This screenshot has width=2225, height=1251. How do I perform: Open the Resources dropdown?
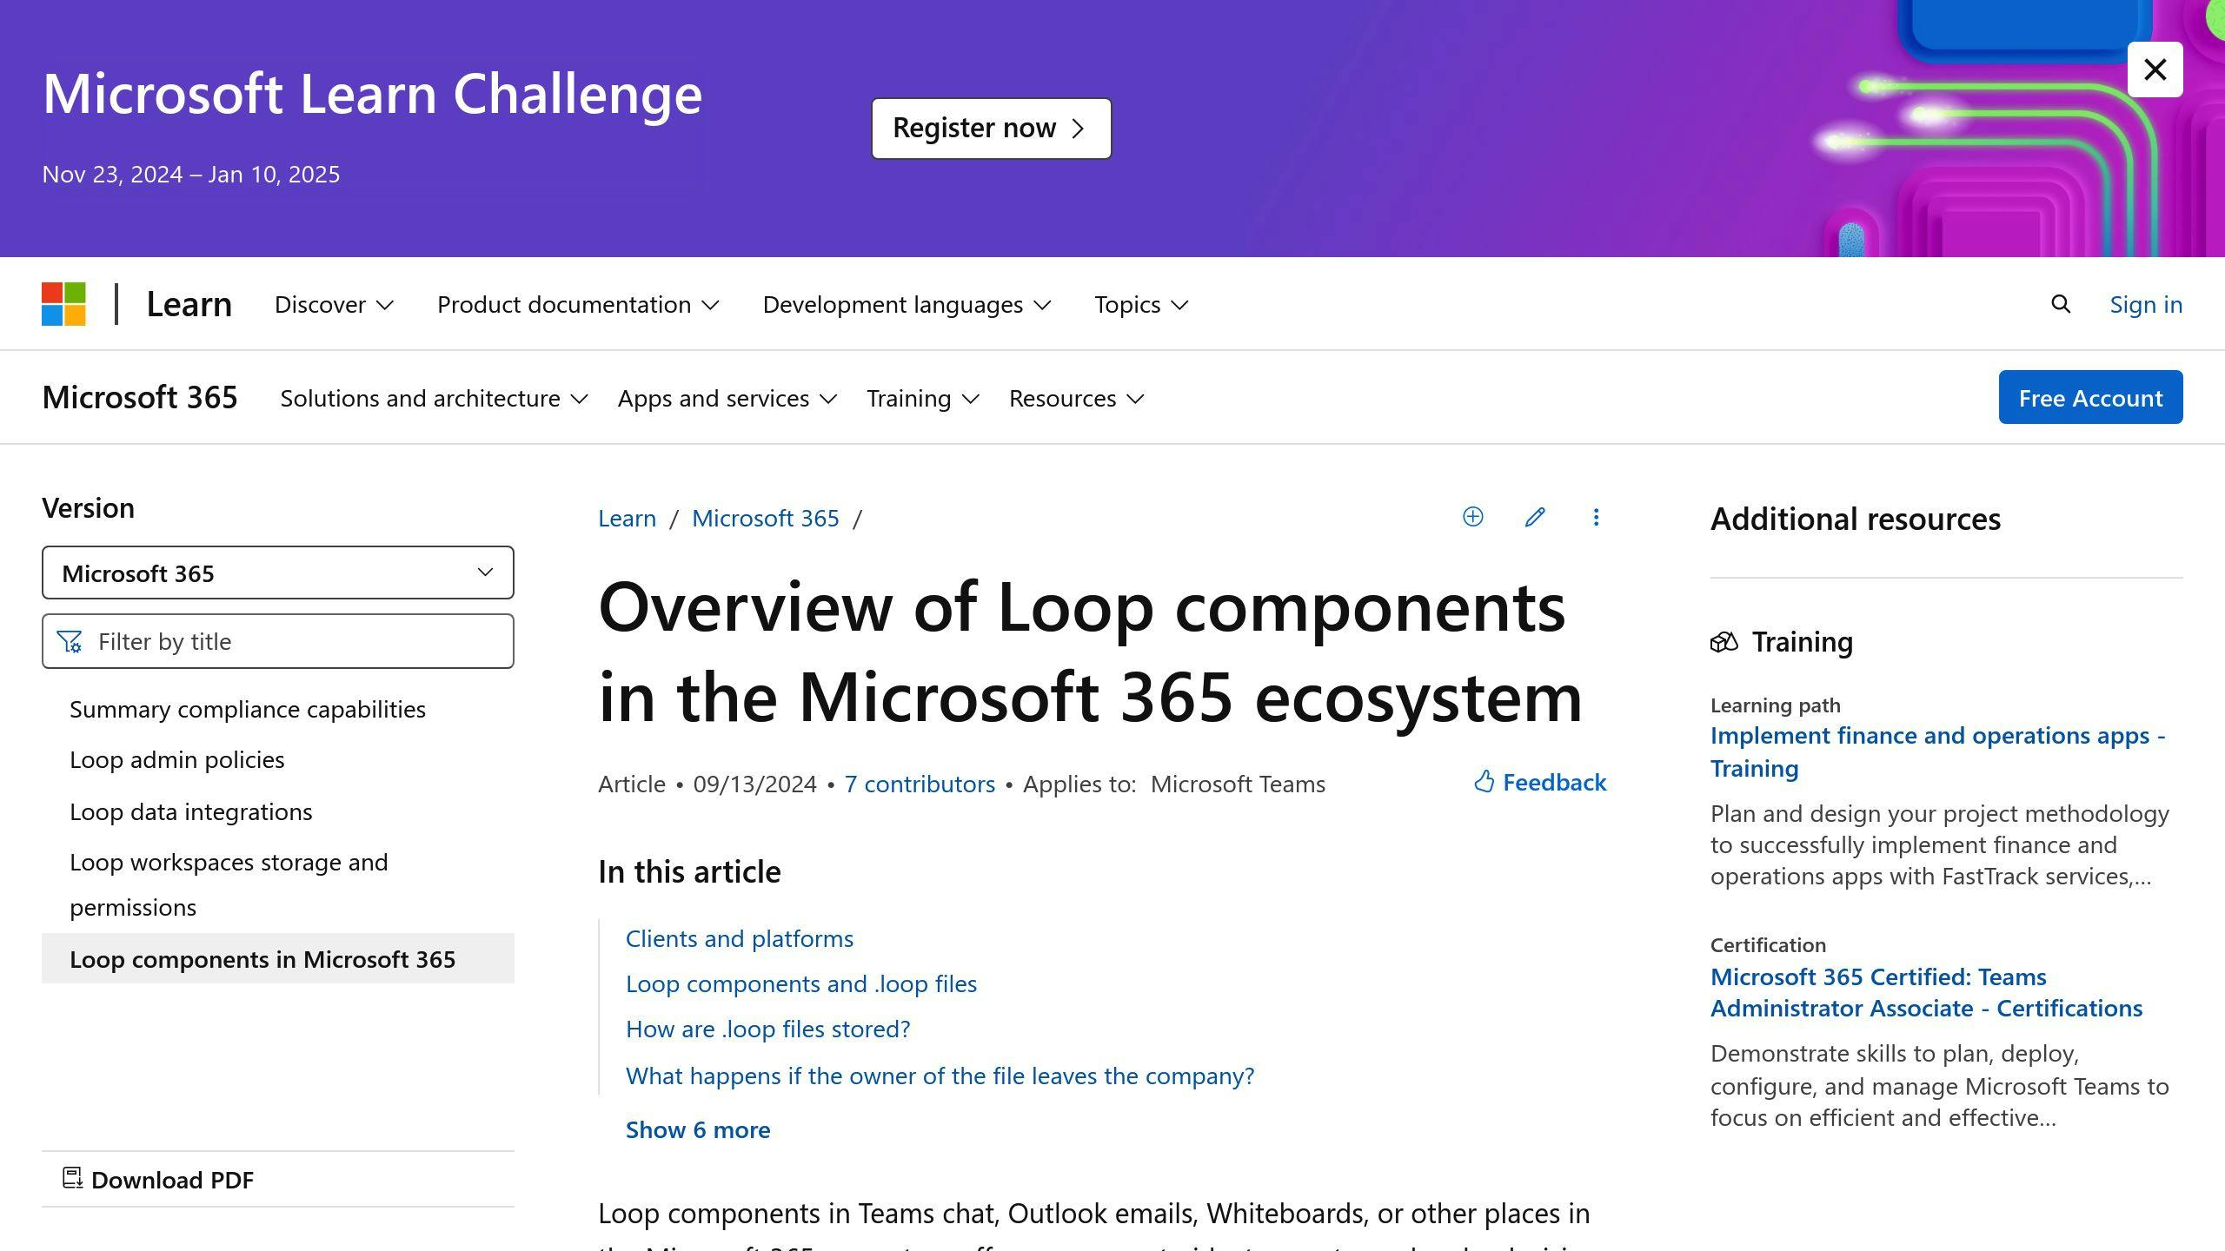(1076, 398)
